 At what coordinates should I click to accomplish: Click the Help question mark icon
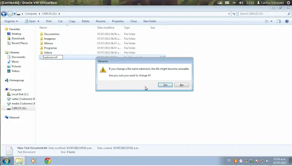287,21
